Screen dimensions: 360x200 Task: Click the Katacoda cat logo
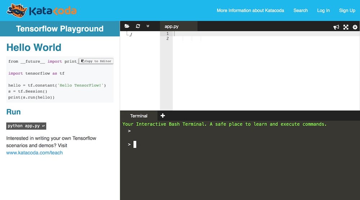pos(17,10)
